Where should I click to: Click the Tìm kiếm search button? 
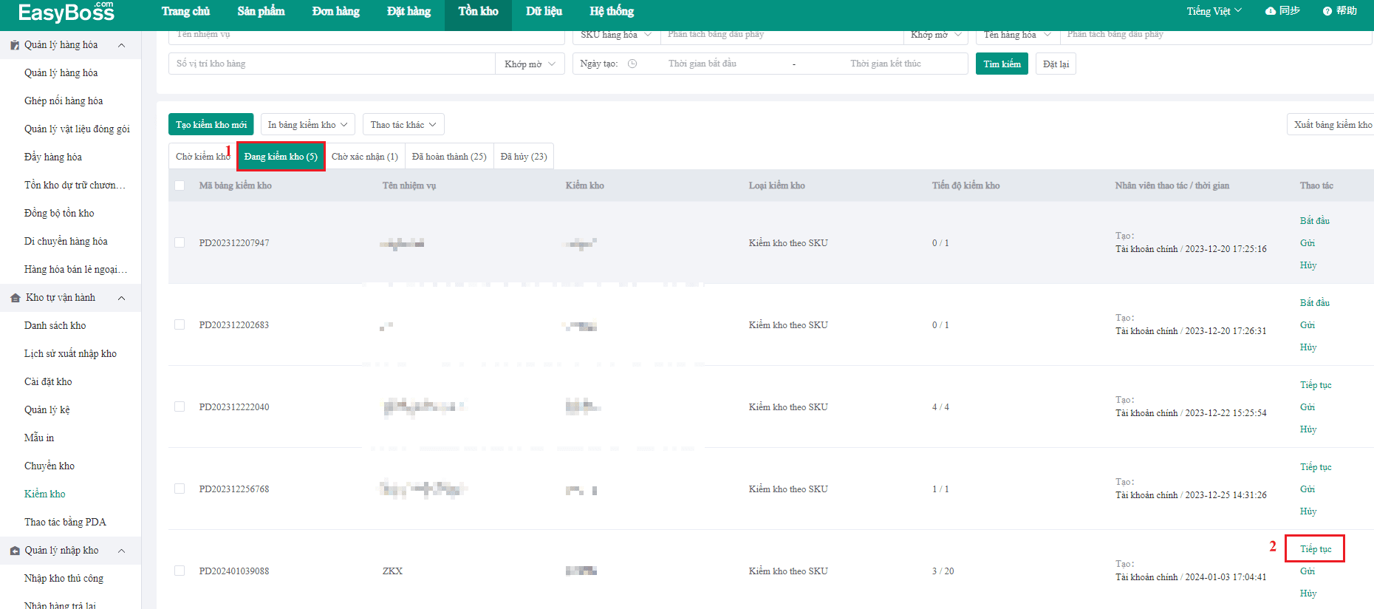point(1002,64)
